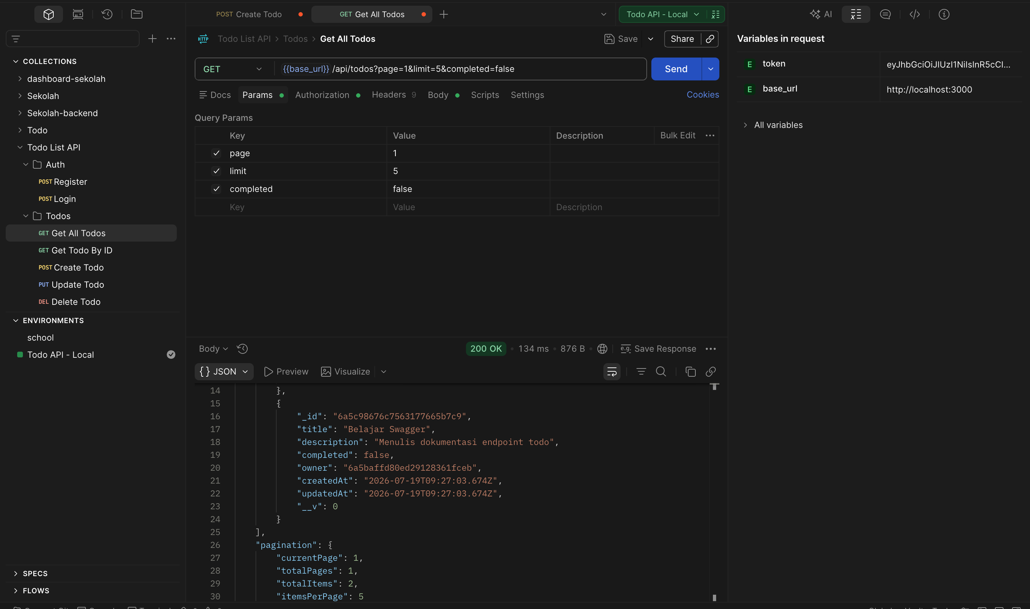This screenshot has height=609, width=1030.
Task: Uncheck the completed query param checkbox
Action: click(x=216, y=189)
